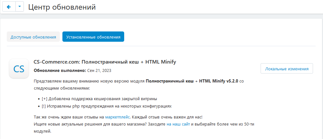
Task: Follow the на наш сайт link
Action: [178, 124]
